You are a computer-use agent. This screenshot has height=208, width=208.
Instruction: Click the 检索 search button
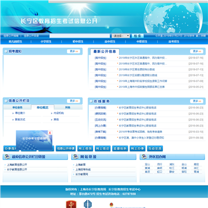pyautogui.click(x=138, y=36)
